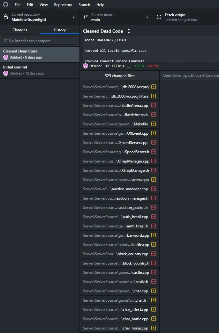Image resolution: width=219 pixels, height=333 pixels.
Task: Click the branch comparison filter field
Action: coord(40,41)
